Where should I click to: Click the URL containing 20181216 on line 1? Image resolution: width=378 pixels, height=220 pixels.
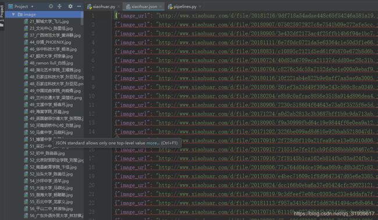(x=266, y=16)
